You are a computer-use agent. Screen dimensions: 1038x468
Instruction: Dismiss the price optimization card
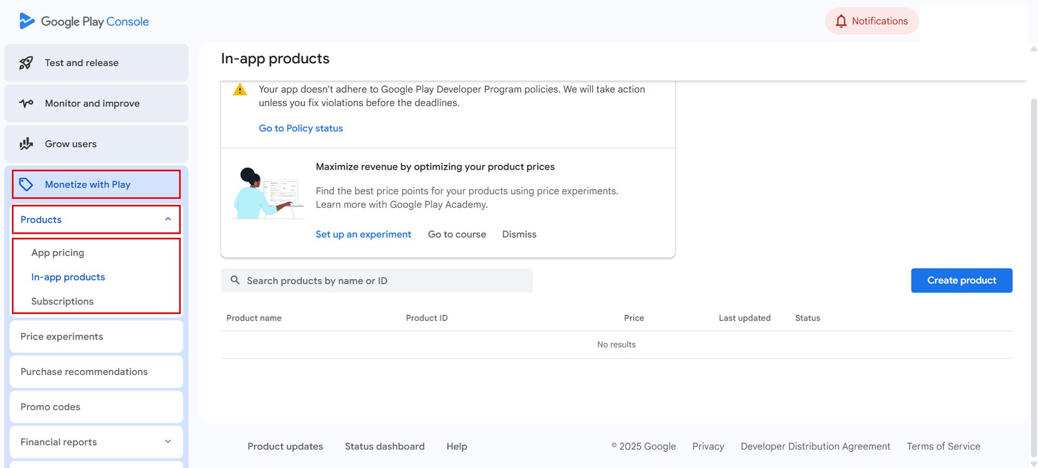[519, 234]
